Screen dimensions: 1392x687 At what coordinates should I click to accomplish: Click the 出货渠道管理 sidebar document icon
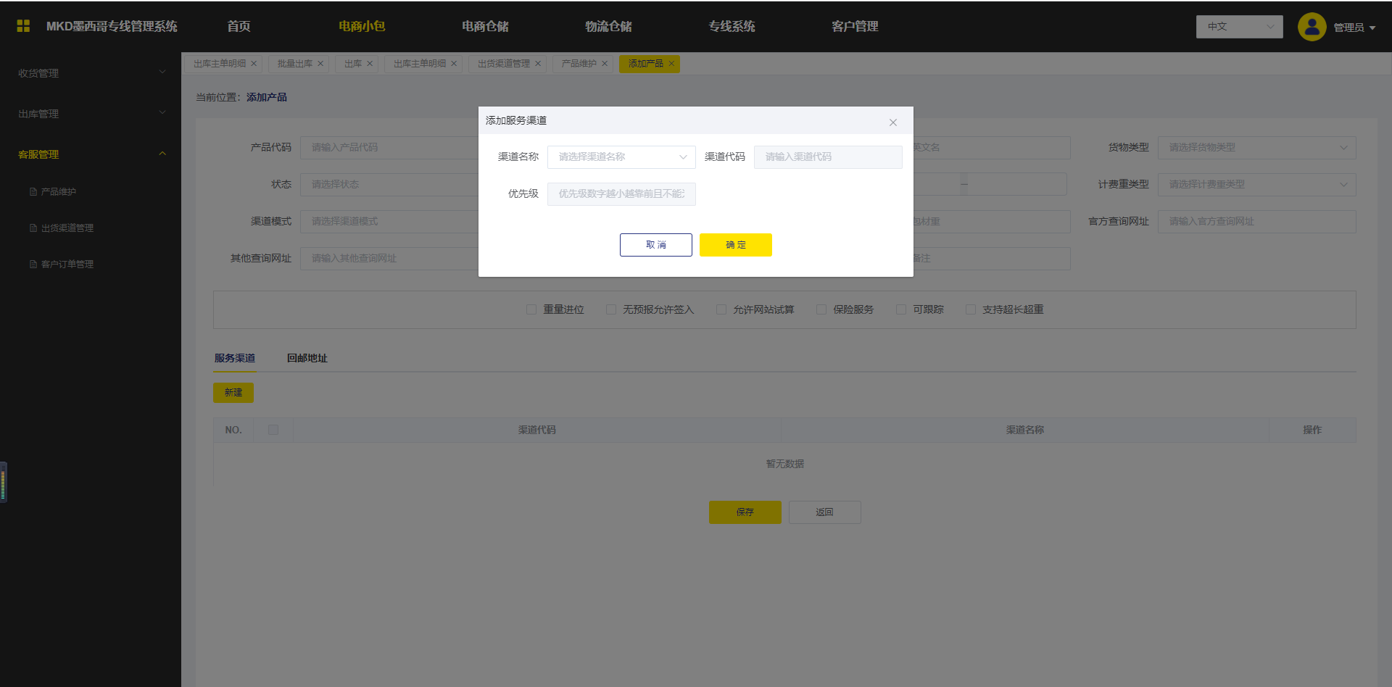[x=33, y=228]
